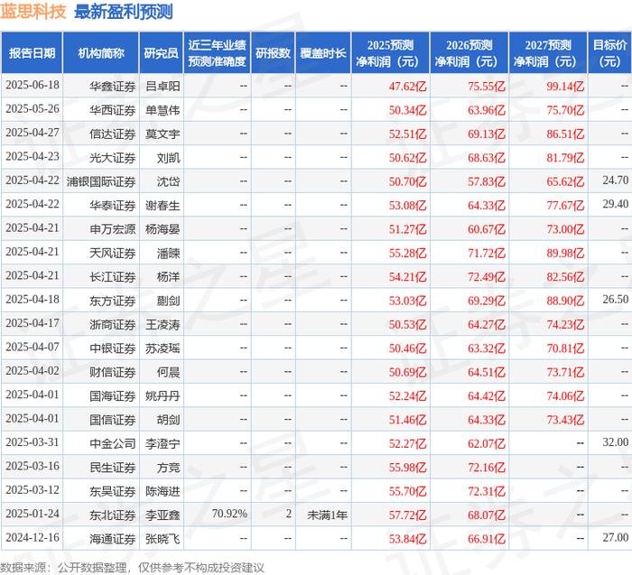Click the 27.00 target price

tap(616, 537)
